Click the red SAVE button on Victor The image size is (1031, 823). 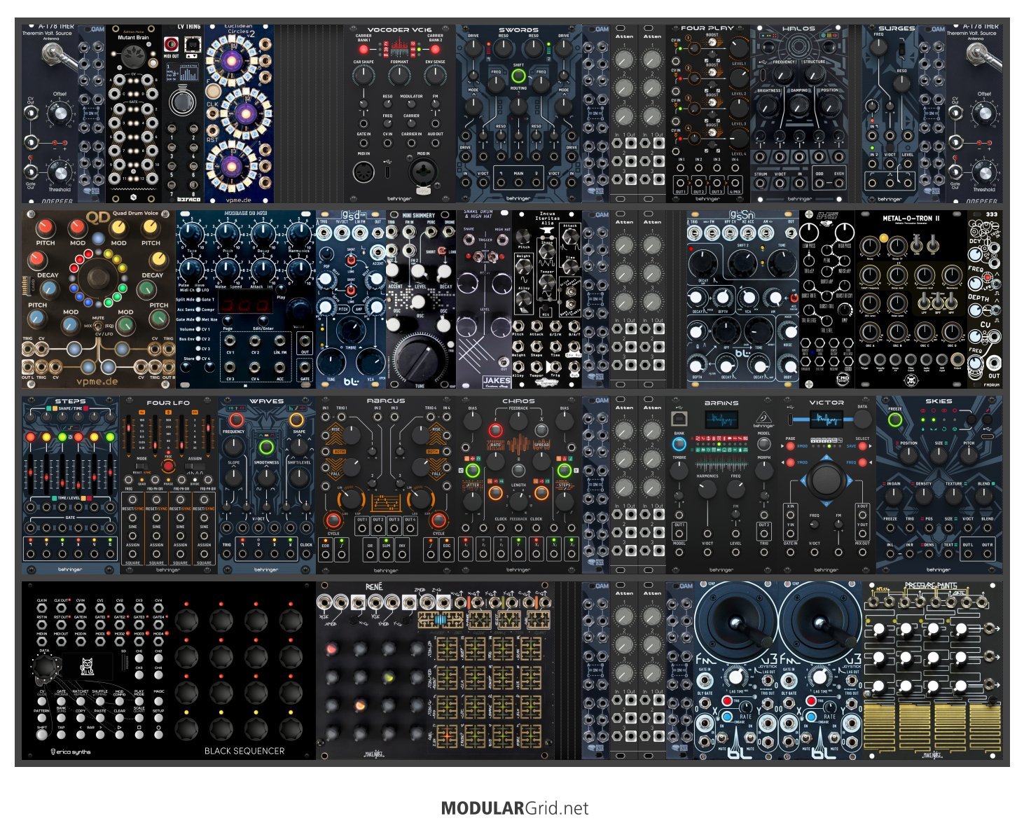coord(862,446)
